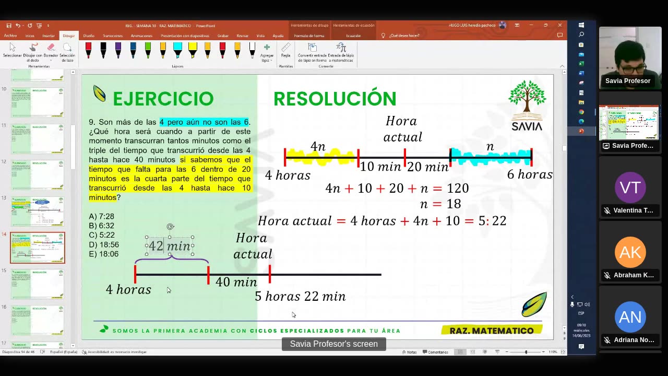Open slide 13 thumbnail

click(x=37, y=211)
